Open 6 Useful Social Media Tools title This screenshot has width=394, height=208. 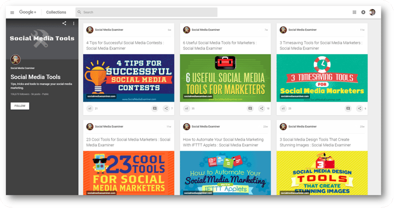tap(220, 45)
